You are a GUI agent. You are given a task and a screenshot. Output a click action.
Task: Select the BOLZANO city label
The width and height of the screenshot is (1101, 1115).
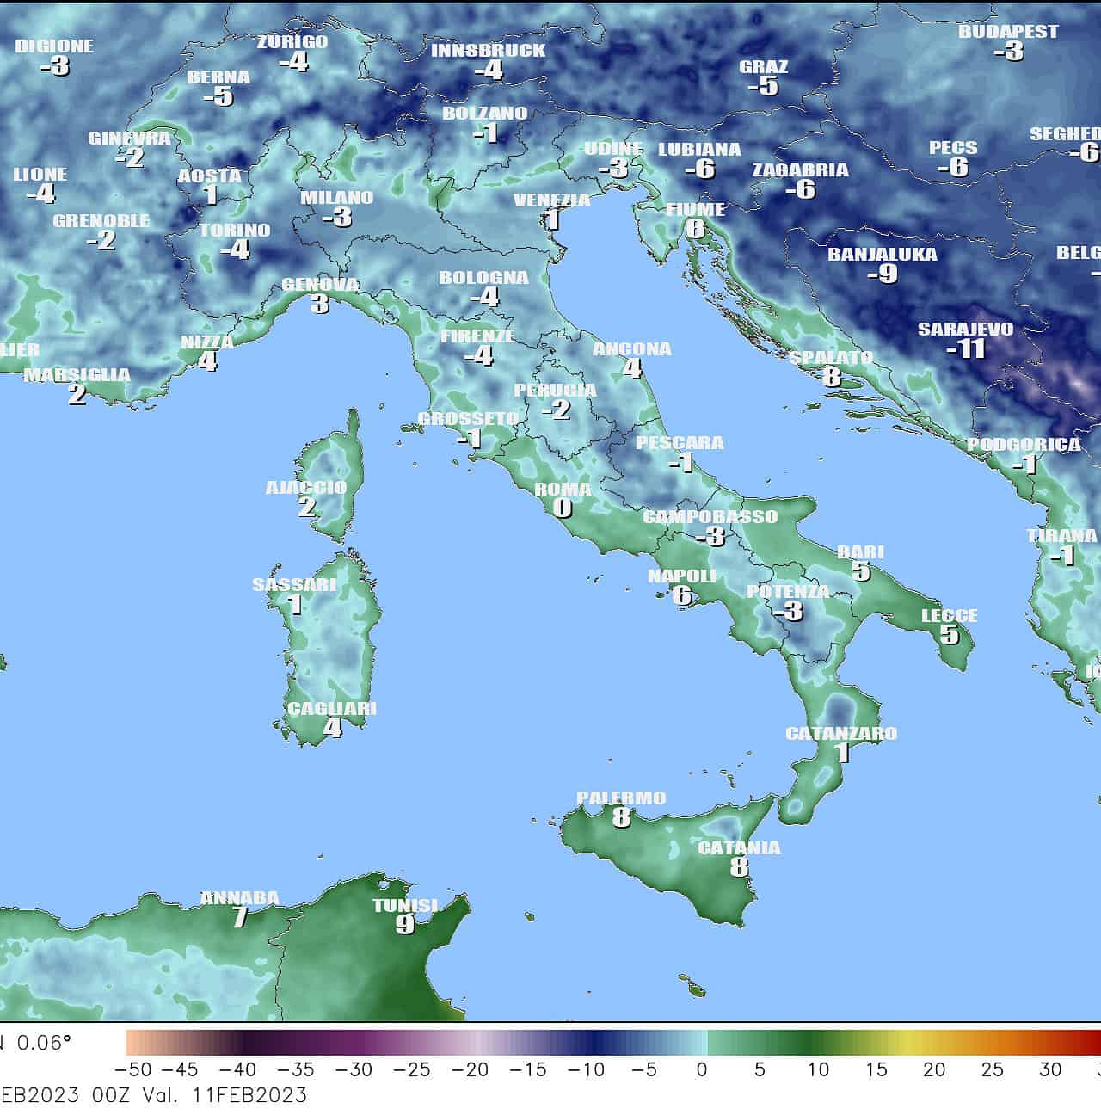pos(485,114)
